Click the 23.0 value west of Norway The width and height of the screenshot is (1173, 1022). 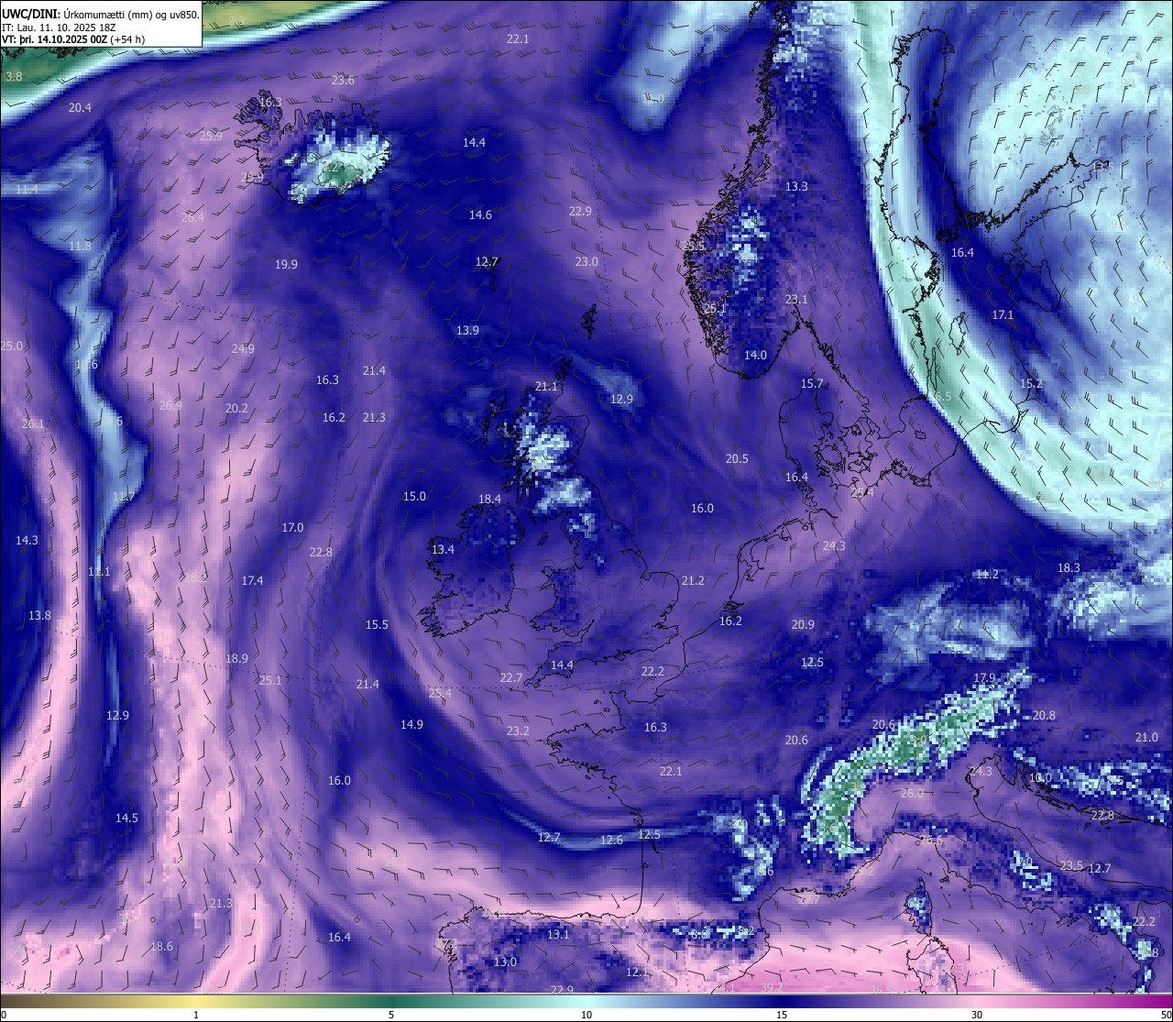click(x=586, y=262)
